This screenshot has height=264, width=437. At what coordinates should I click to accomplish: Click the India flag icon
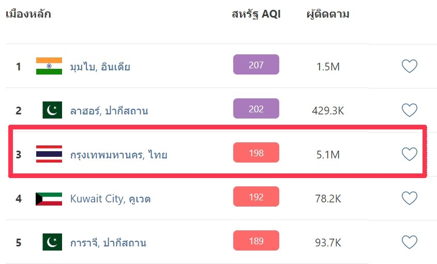(49, 66)
